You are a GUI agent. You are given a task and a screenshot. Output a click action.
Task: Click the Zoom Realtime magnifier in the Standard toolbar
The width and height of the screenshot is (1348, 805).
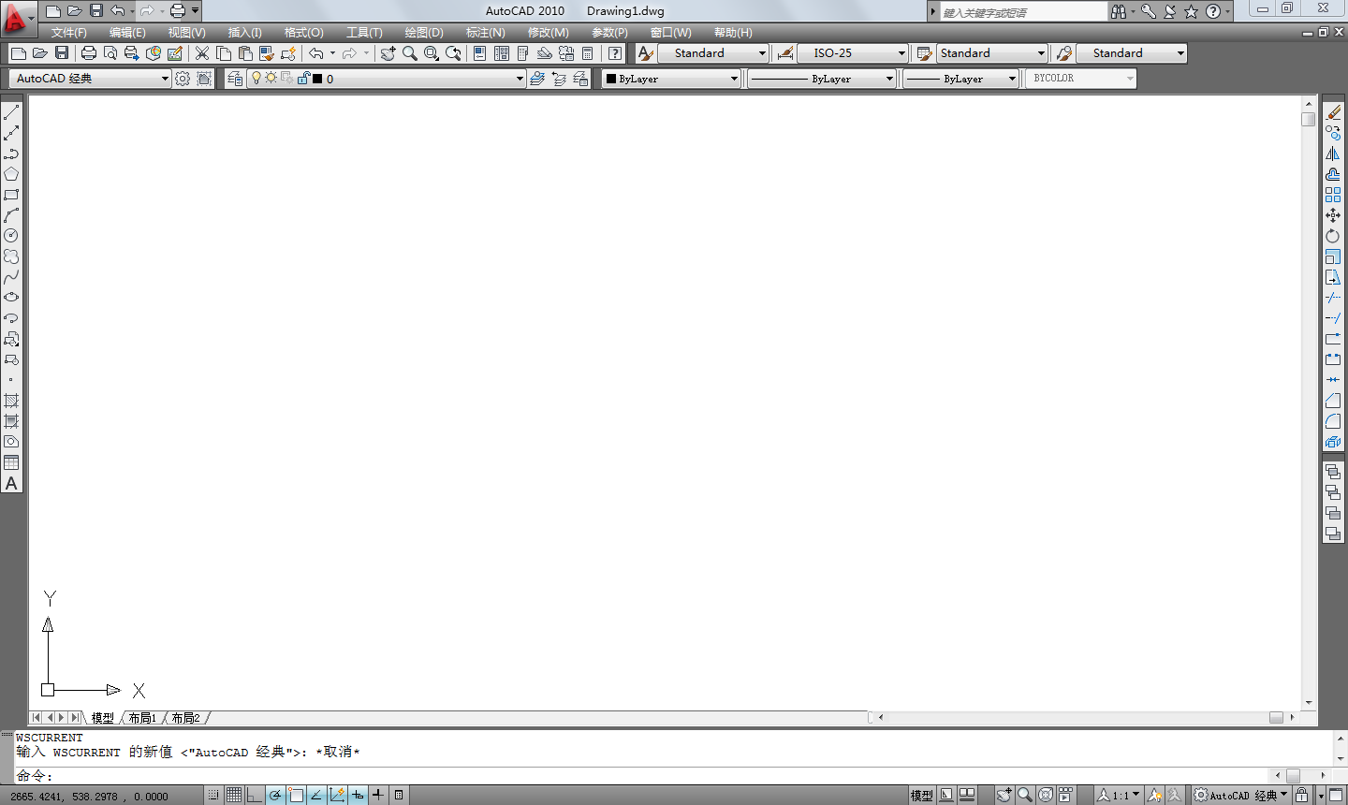click(x=410, y=53)
